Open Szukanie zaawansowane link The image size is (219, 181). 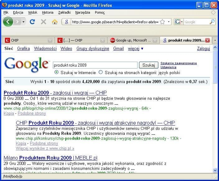click(x=179, y=63)
